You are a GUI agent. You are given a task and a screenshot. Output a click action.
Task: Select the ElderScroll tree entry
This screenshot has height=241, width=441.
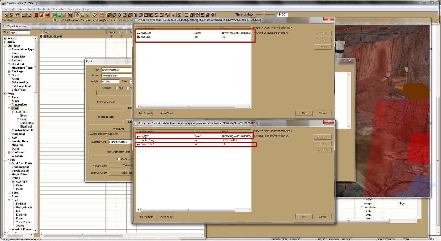[26, 127]
